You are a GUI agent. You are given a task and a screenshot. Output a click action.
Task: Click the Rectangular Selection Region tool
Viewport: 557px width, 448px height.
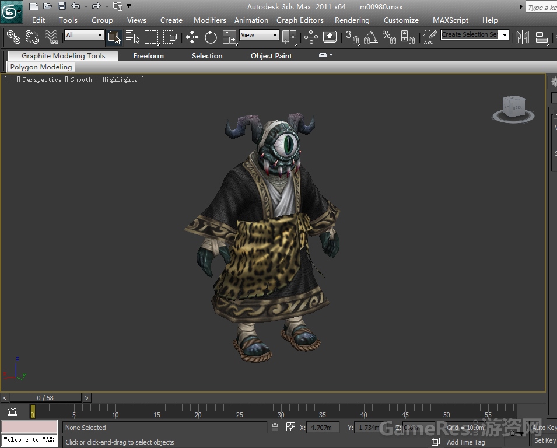point(152,37)
